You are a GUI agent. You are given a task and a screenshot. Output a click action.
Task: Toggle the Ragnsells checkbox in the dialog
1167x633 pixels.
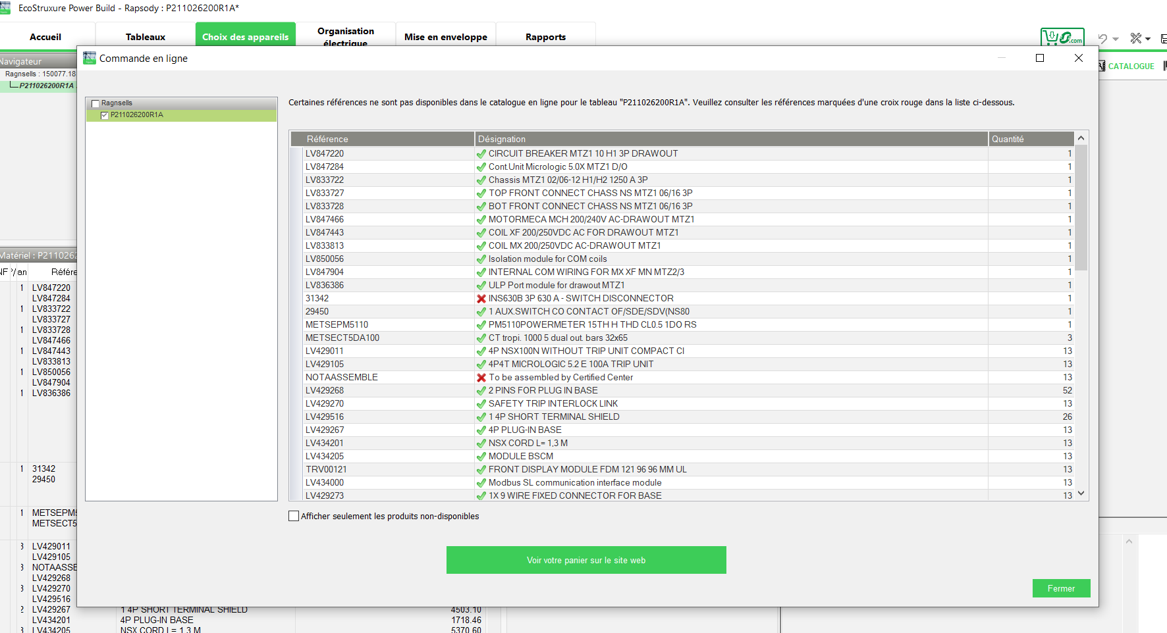coord(95,103)
